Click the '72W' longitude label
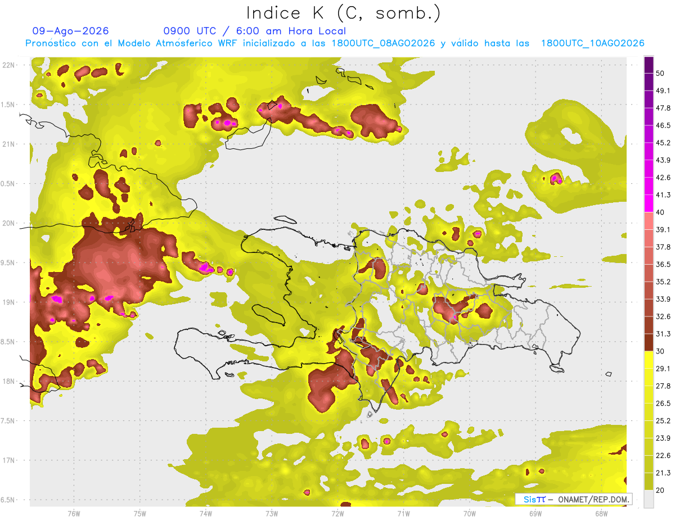 [337, 514]
